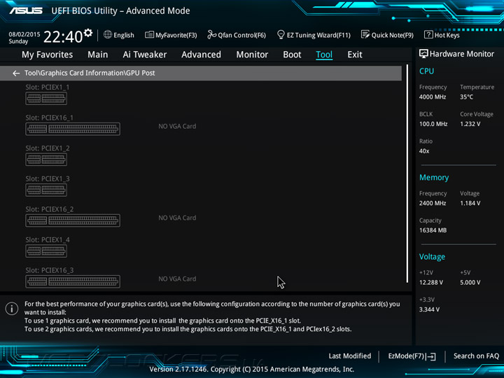Open Quick Note(F9) text label
This screenshot has height=378, width=504.
tap(393, 35)
